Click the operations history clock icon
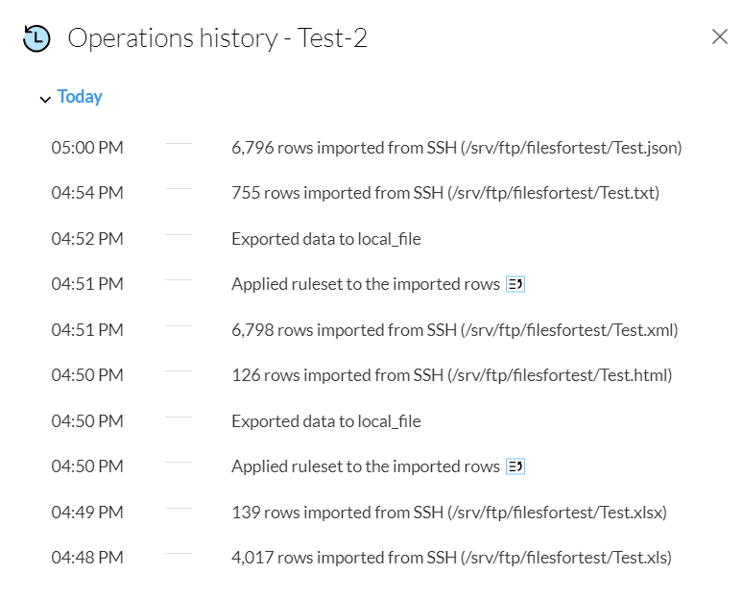 tap(36, 38)
